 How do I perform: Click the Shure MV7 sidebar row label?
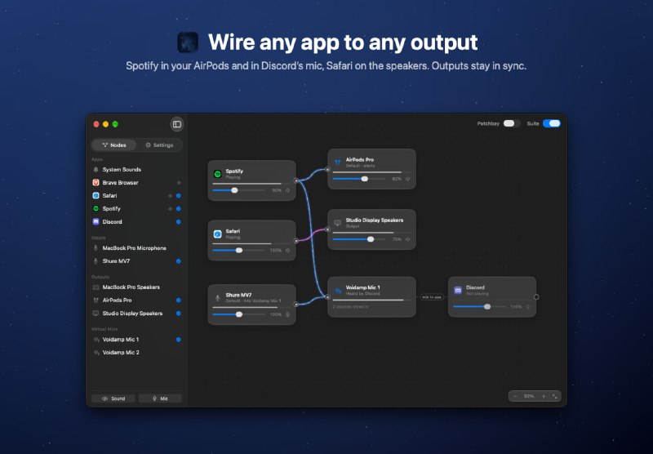click(x=116, y=261)
